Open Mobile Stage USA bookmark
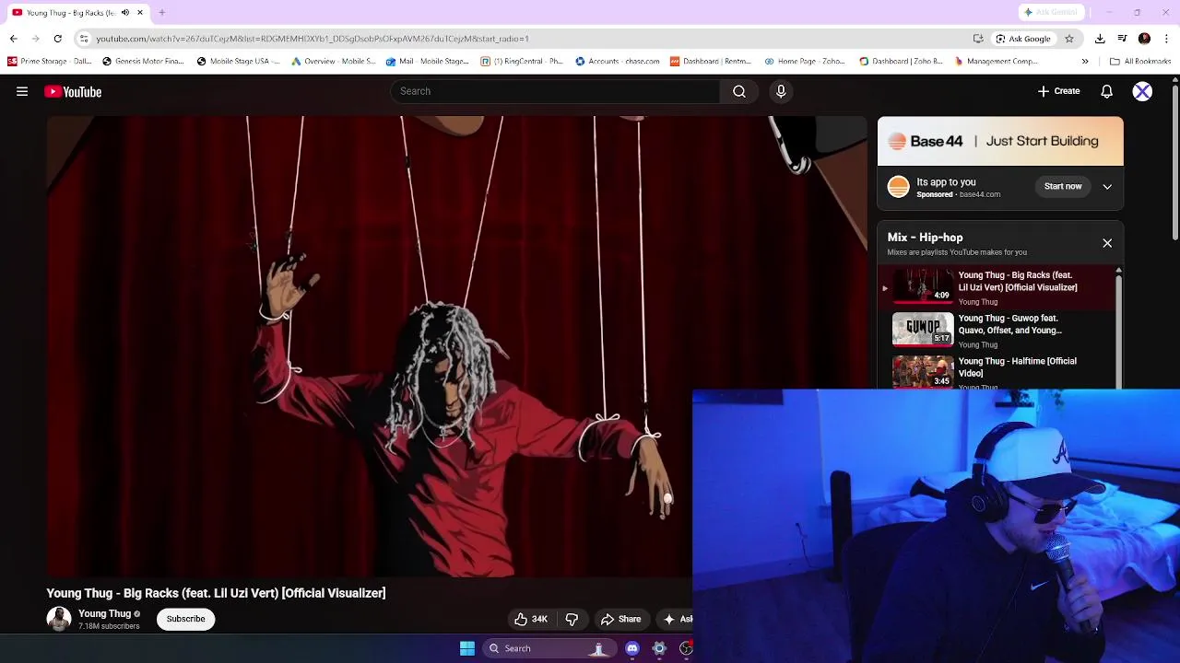 (238, 62)
